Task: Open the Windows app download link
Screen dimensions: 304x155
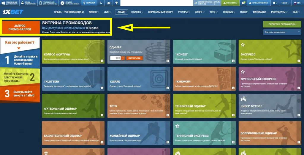Action: pos(9,3)
